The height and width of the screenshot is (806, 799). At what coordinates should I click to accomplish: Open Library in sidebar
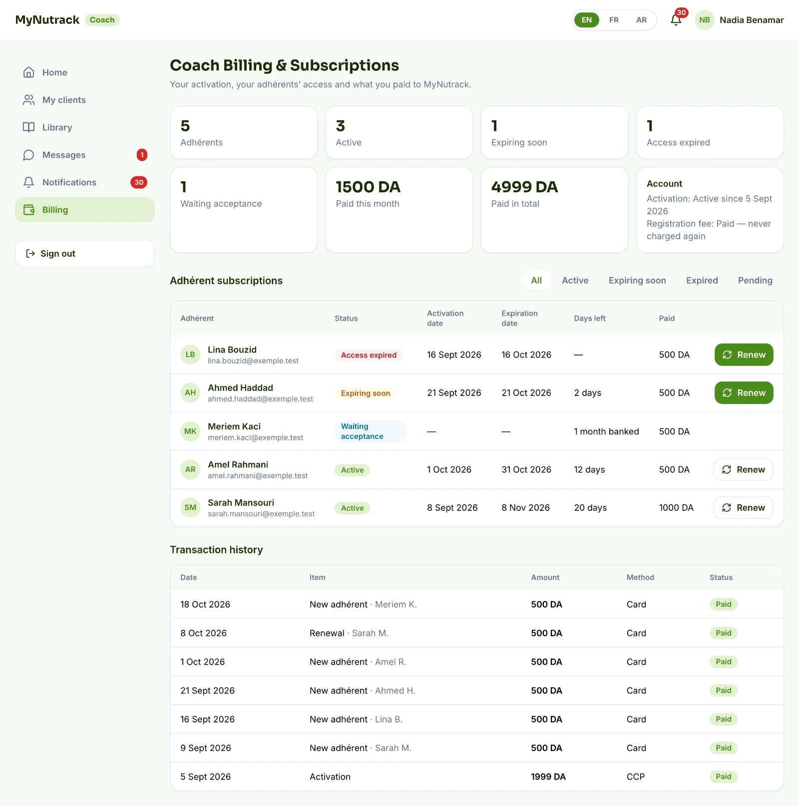[x=85, y=127]
